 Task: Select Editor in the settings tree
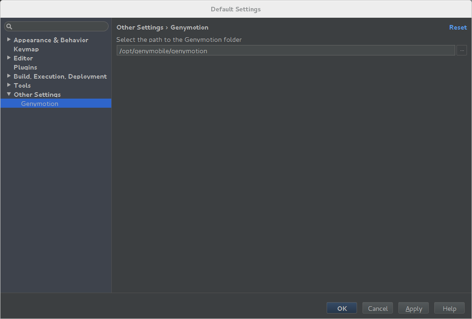[23, 58]
